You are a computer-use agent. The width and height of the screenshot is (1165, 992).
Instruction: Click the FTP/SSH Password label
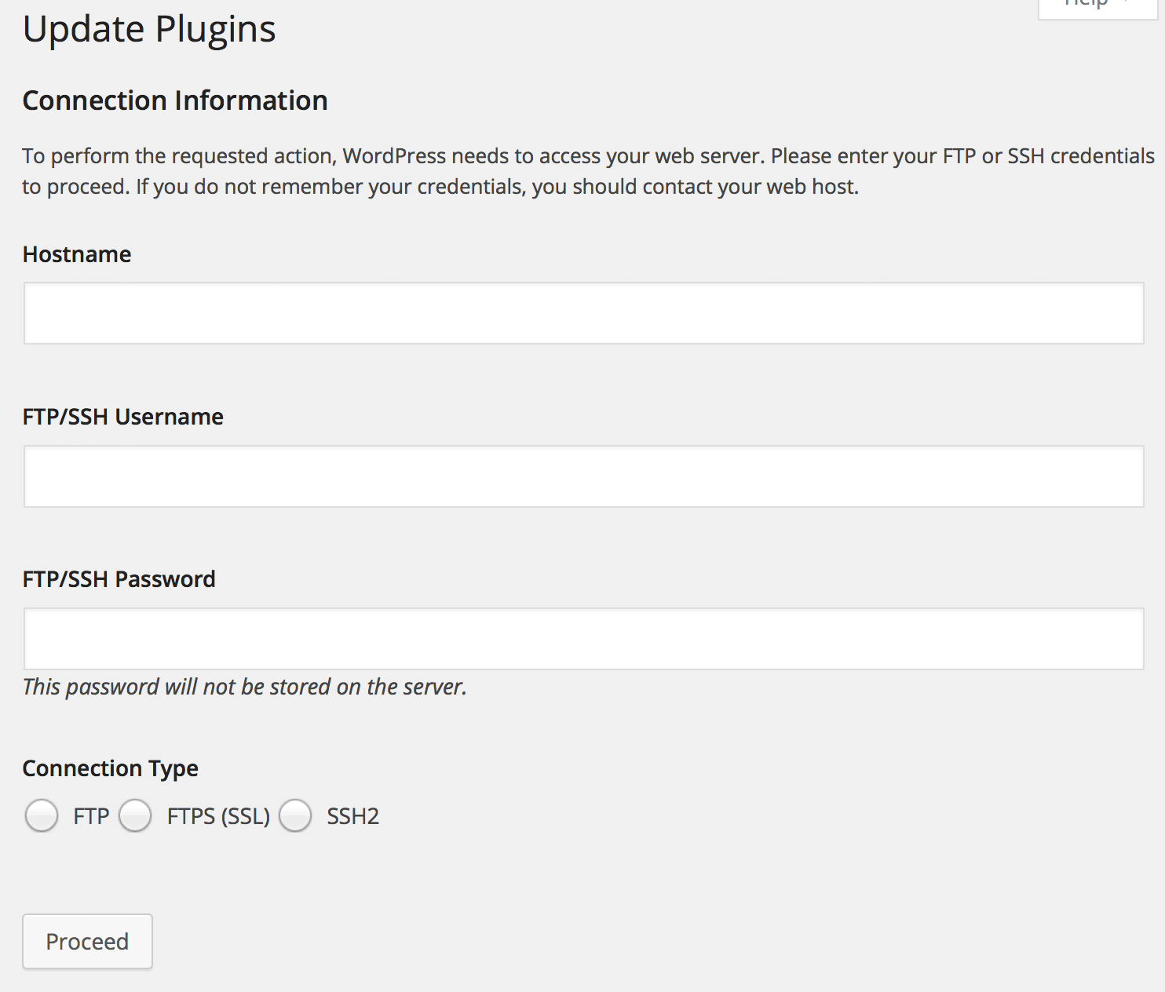pos(119,579)
